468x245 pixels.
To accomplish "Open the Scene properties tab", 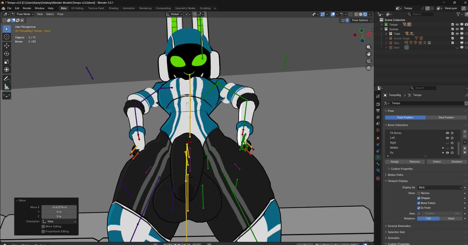I will pyautogui.click(x=378, y=124).
